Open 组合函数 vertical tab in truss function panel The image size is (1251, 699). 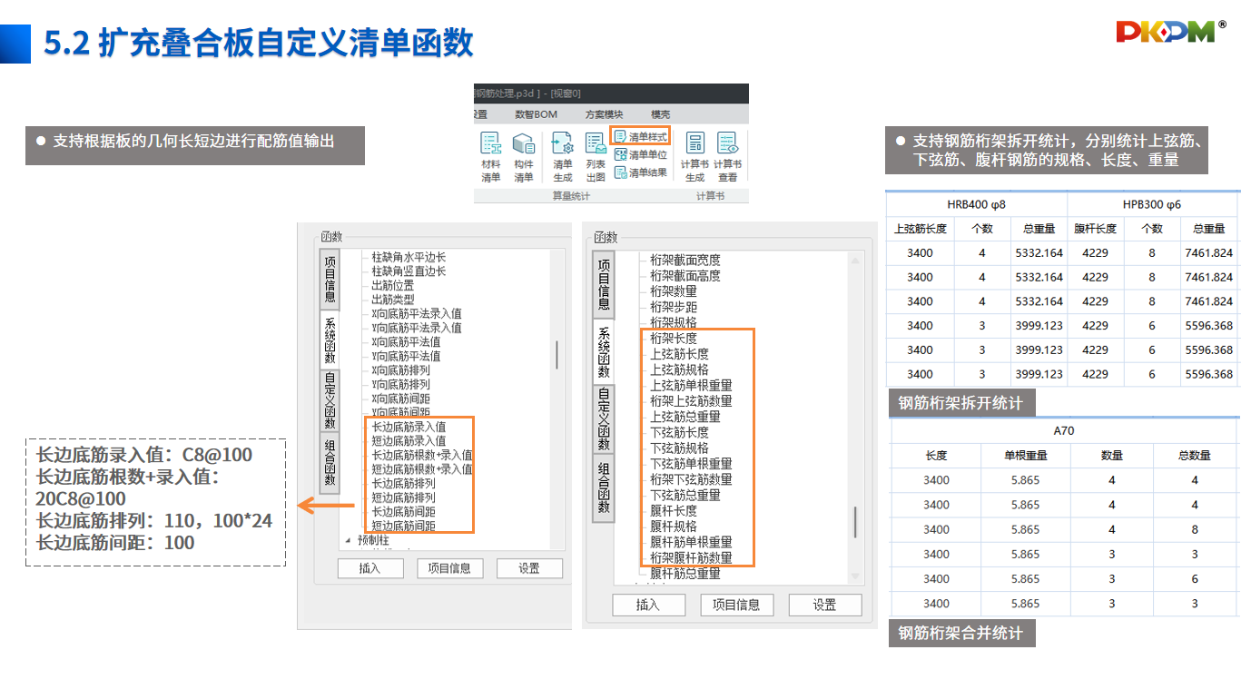pos(604,488)
